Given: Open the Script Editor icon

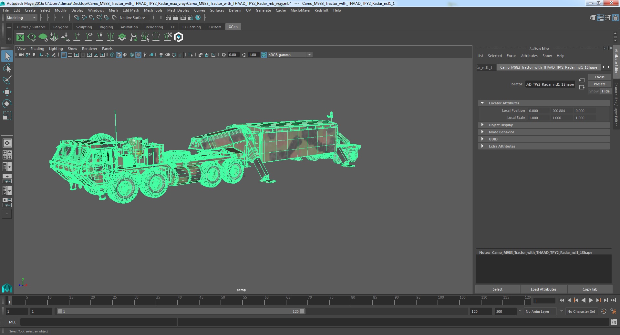Looking at the screenshot, I should point(614,322).
